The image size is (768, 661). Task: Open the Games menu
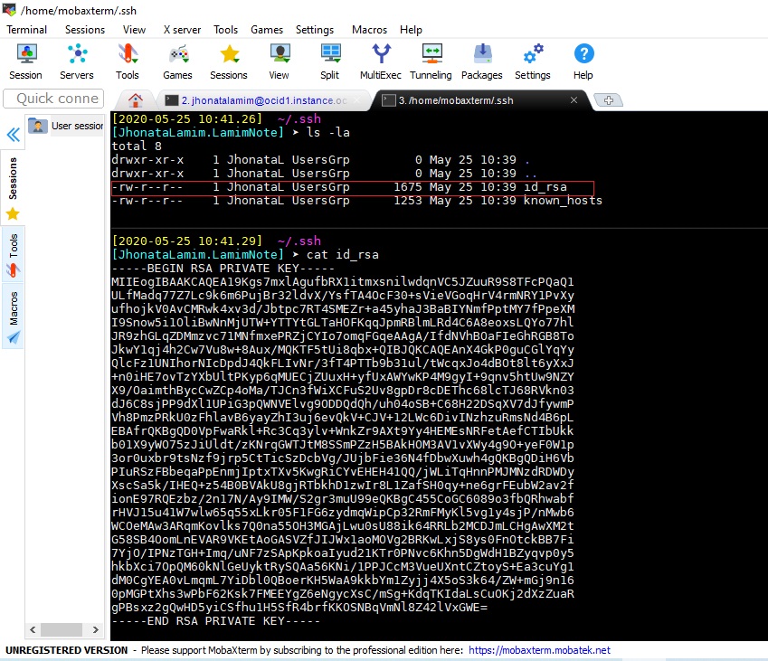click(267, 30)
